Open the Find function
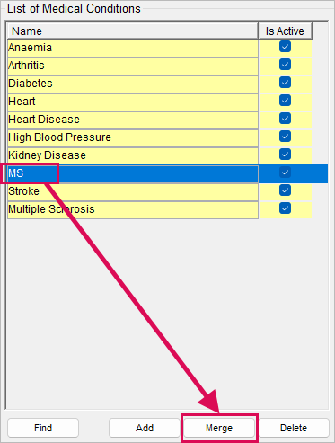Viewport: 335px width, 443px height. click(x=43, y=428)
